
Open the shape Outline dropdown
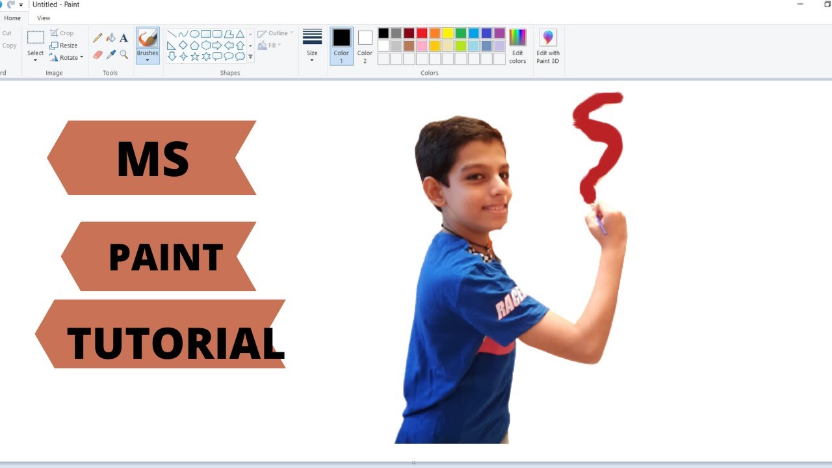tap(276, 33)
